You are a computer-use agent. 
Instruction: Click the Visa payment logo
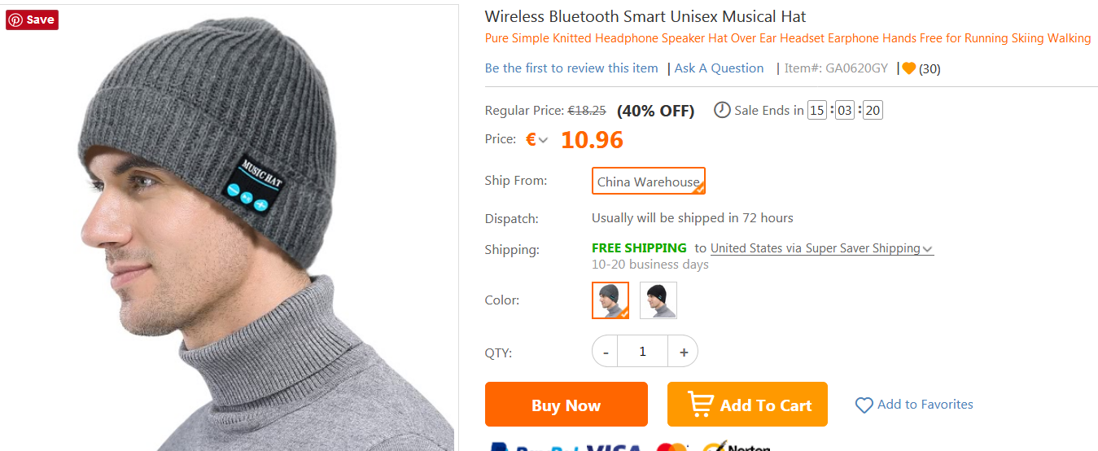(613, 447)
